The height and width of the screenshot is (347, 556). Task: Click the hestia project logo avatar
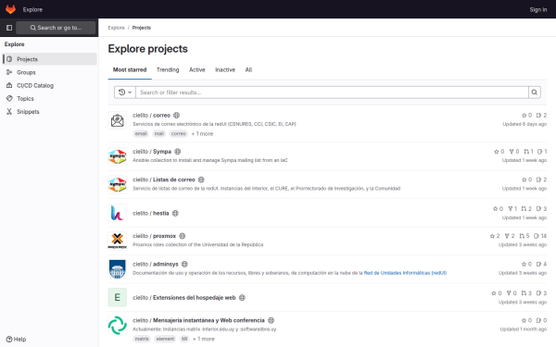pos(118,213)
